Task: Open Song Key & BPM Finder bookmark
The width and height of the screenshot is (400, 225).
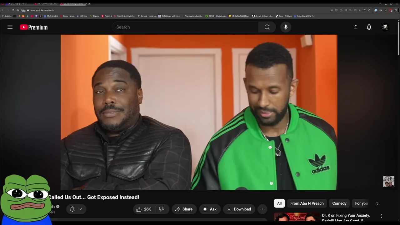Action: click(304, 16)
